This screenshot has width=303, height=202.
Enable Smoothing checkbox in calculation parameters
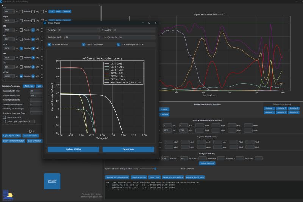click(4, 117)
